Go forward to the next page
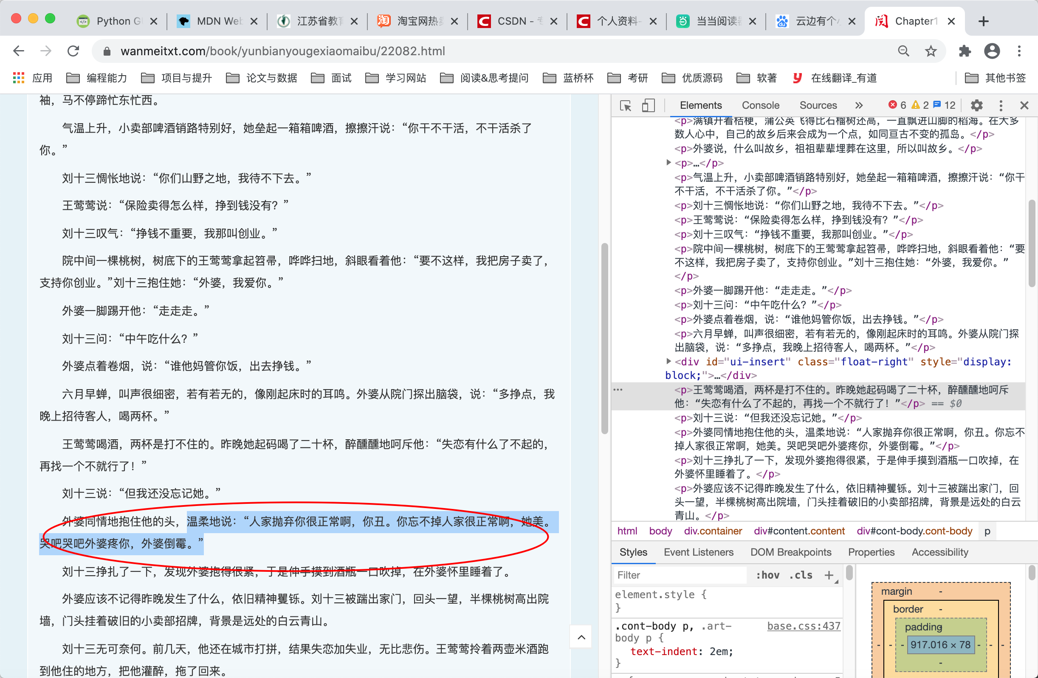1038x678 pixels. [x=46, y=51]
